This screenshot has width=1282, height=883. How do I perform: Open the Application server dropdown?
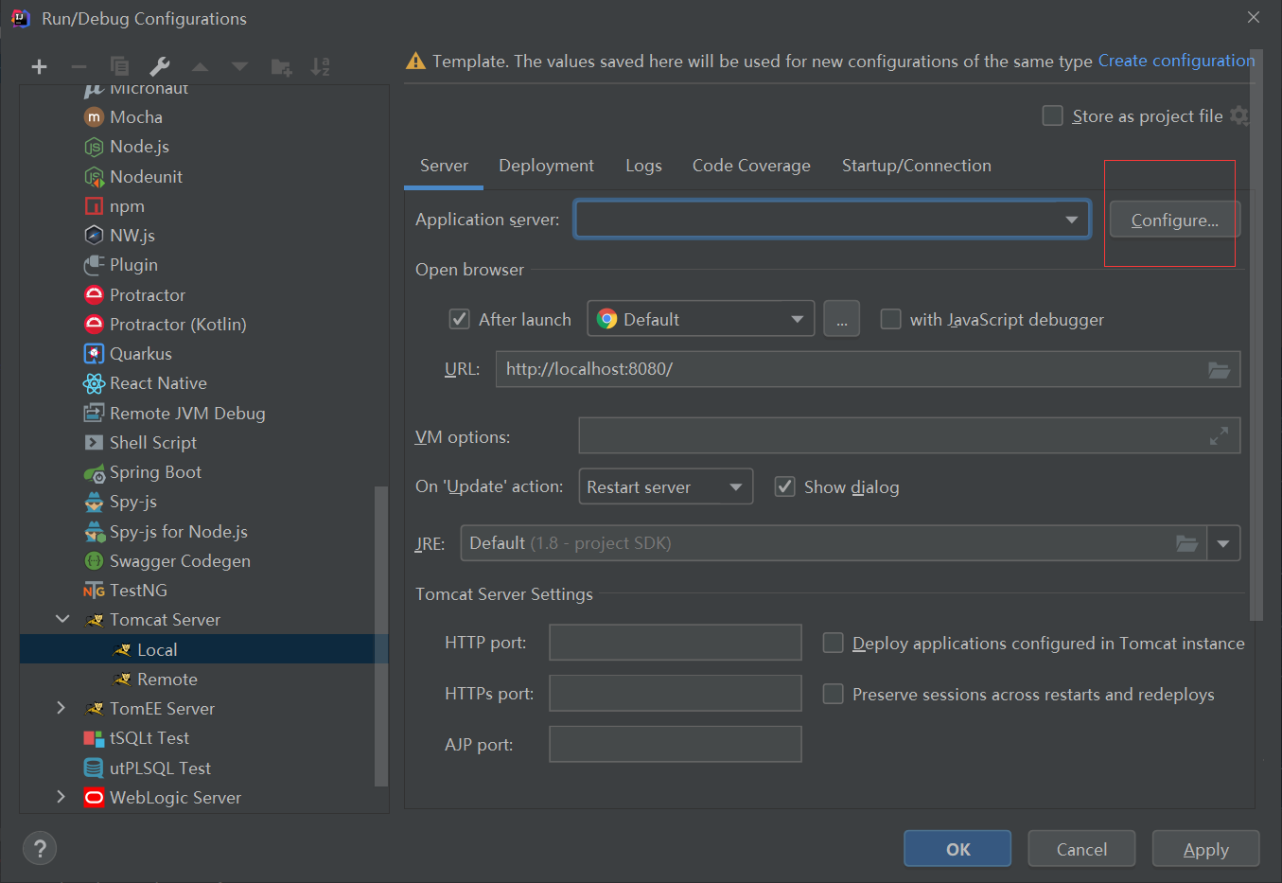pos(1071,219)
